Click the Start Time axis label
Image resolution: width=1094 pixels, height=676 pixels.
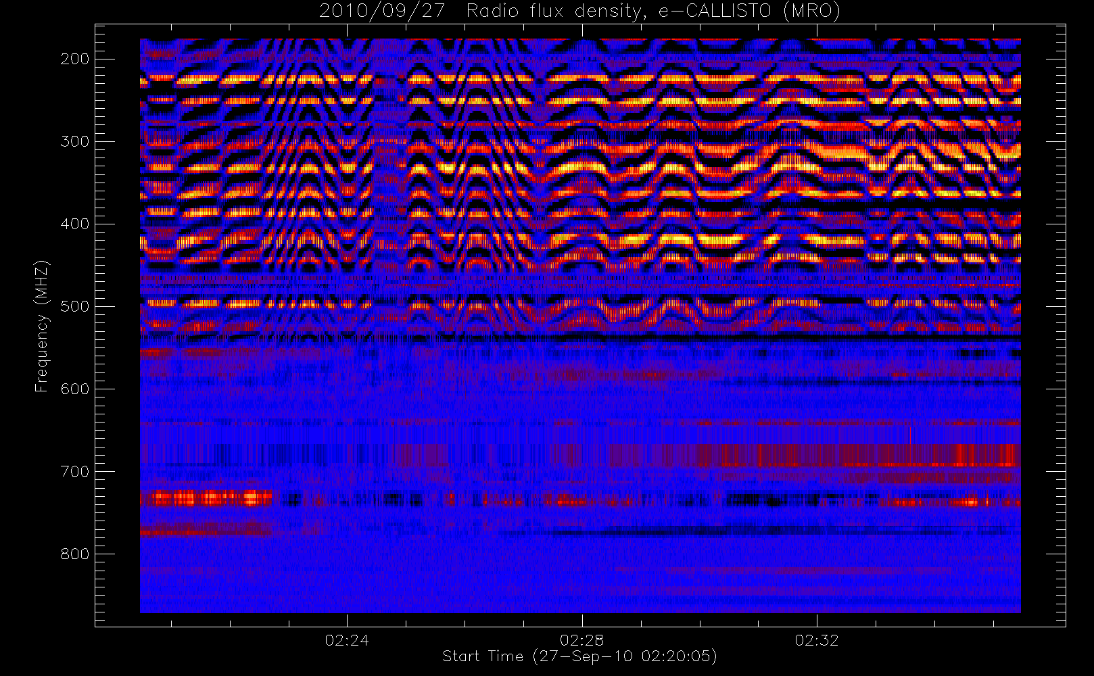pyautogui.click(x=579, y=656)
